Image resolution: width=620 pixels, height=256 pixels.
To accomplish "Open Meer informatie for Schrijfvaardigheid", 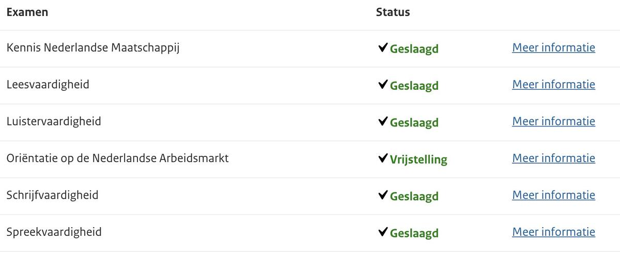I will (x=553, y=196).
